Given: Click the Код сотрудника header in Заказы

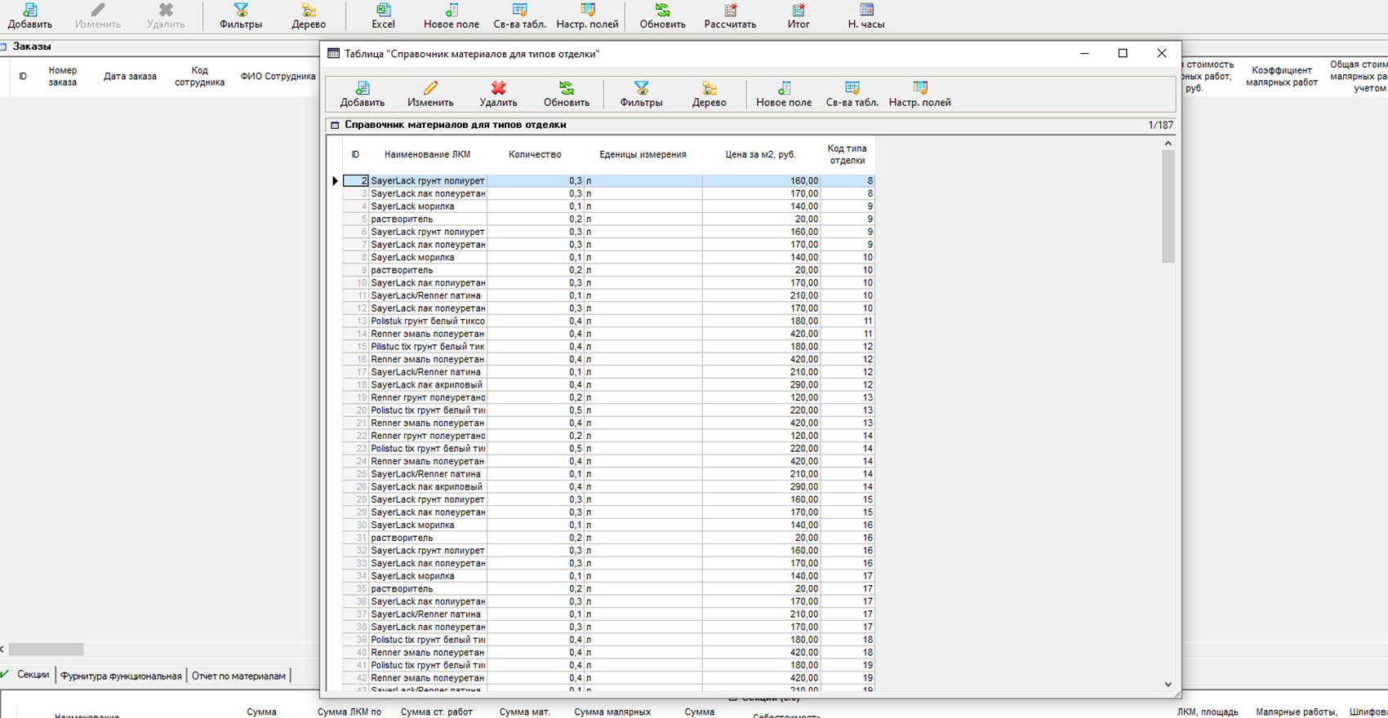Looking at the screenshot, I should (x=199, y=77).
